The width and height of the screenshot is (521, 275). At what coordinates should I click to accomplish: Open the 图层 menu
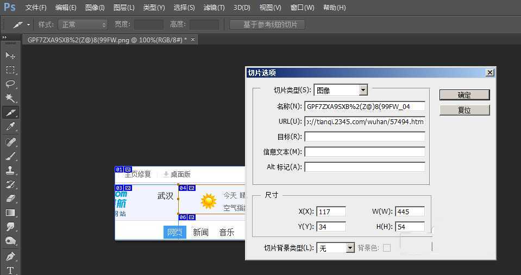pyautogui.click(x=124, y=8)
